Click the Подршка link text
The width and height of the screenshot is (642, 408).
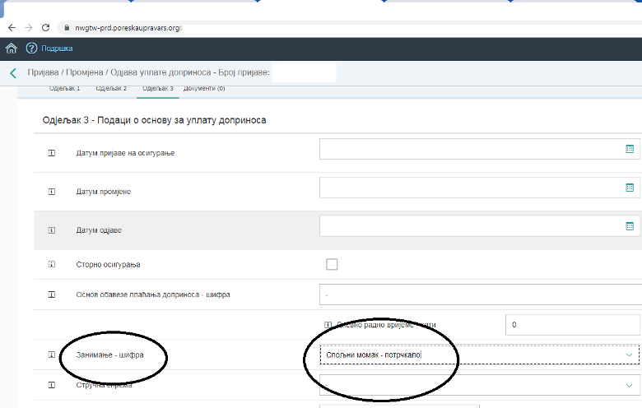[57, 49]
